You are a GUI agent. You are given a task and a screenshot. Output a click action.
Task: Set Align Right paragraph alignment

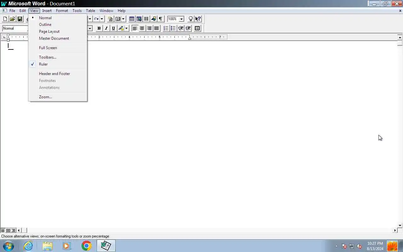149,28
